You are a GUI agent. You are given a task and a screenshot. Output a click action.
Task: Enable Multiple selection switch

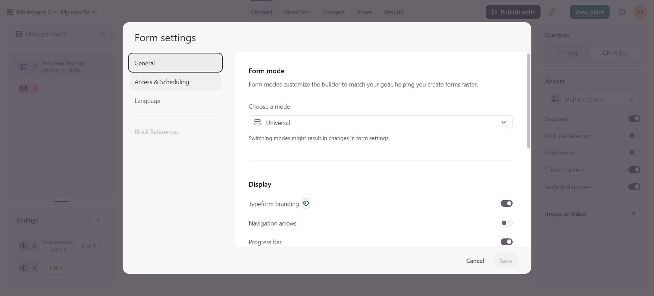pos(634,136)
